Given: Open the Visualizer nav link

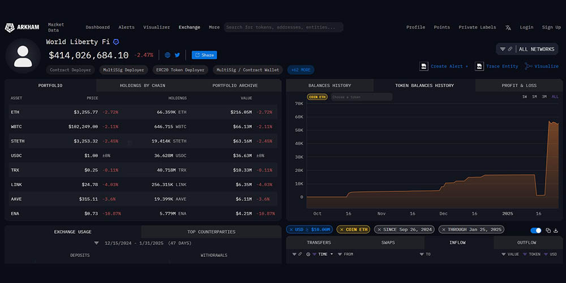Looking at the screenshot, I should tap(156, 27).
